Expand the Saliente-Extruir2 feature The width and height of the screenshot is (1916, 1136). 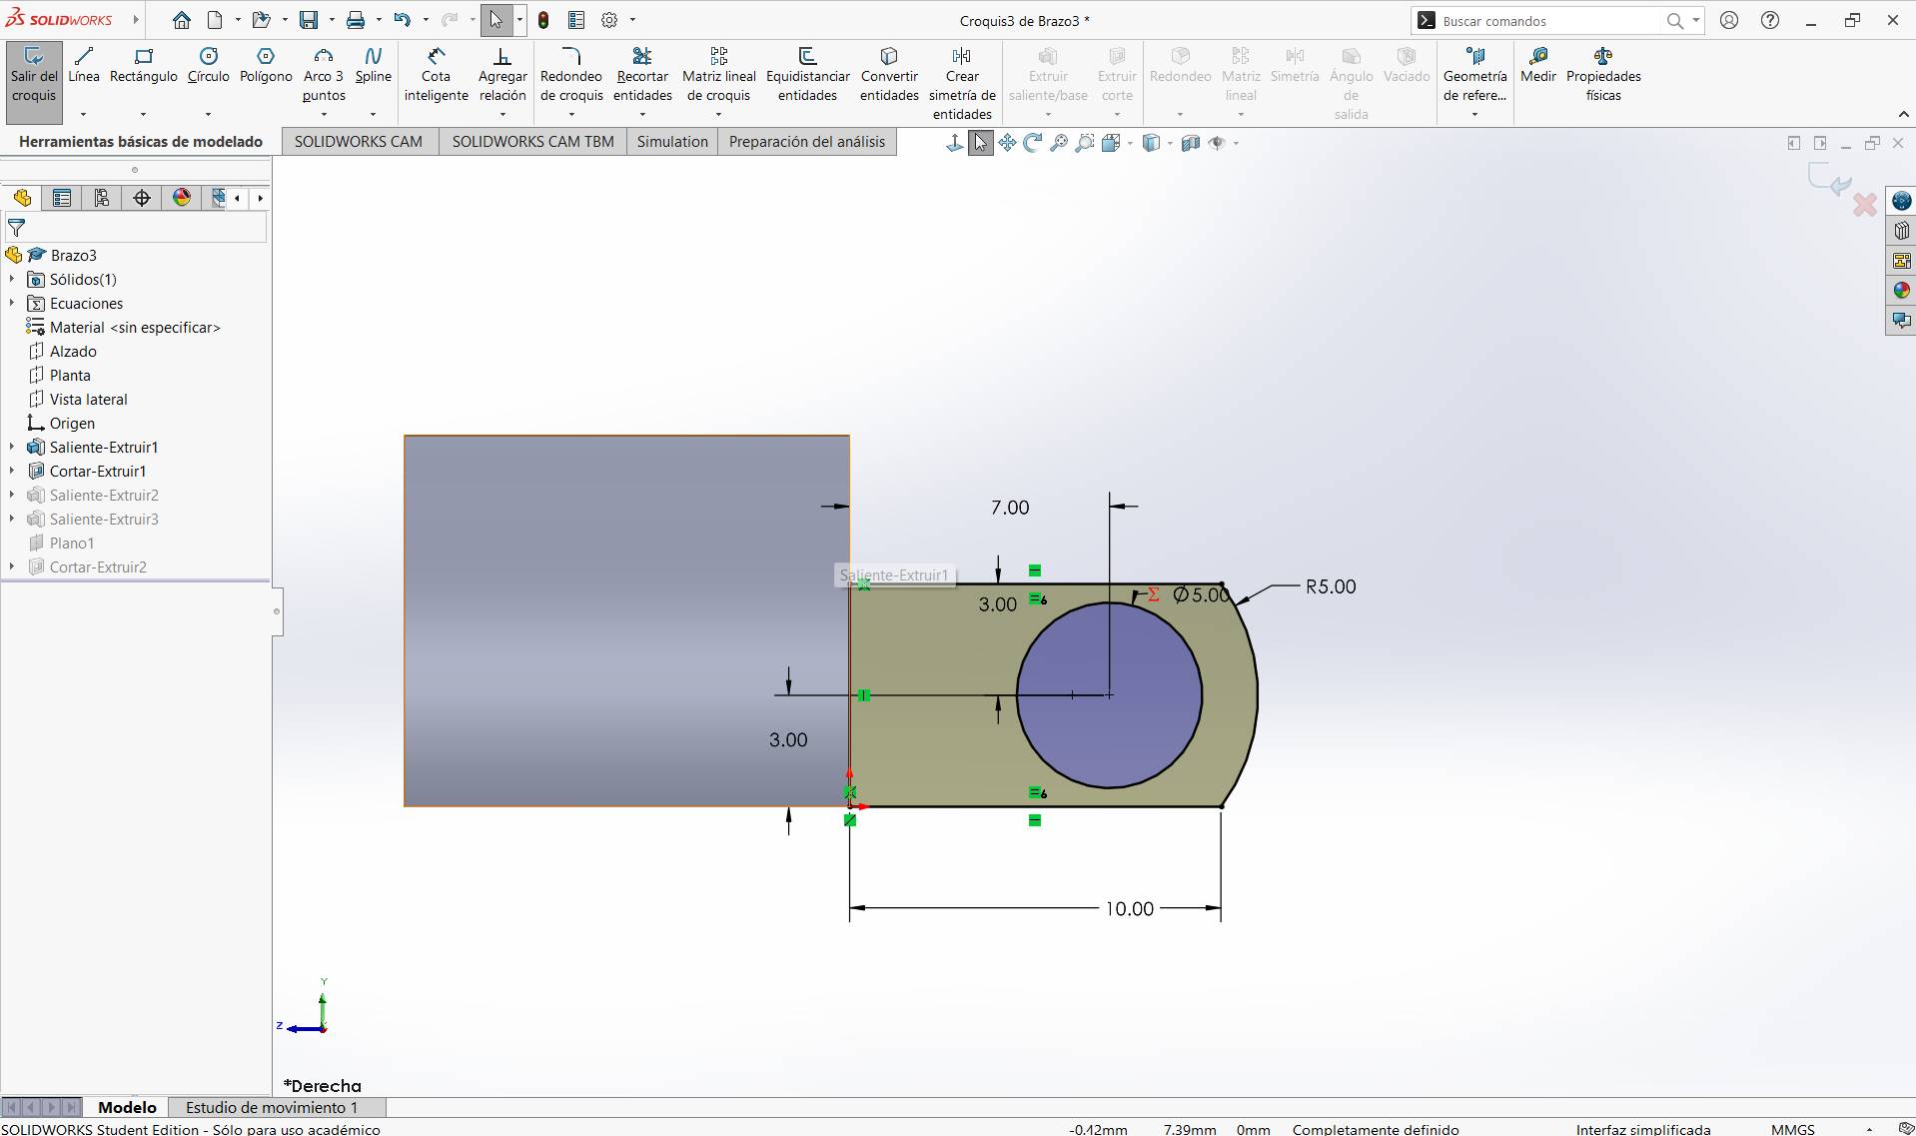coord(12,495)
